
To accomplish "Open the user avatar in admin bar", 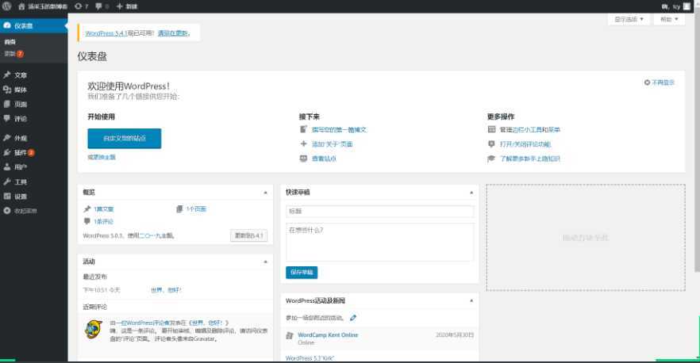I will (687, 6).
